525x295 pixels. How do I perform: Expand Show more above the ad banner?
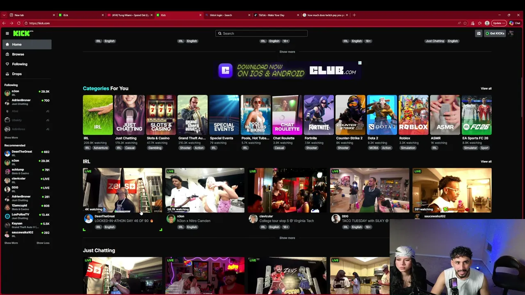(287, 52)
